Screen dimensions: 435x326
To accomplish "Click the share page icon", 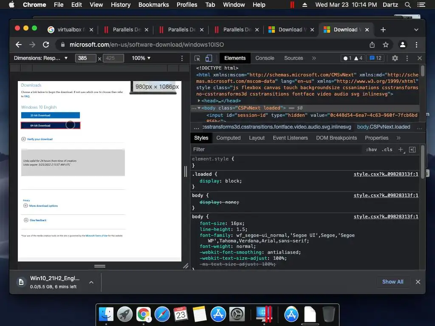I will click(x=372, y=45).
